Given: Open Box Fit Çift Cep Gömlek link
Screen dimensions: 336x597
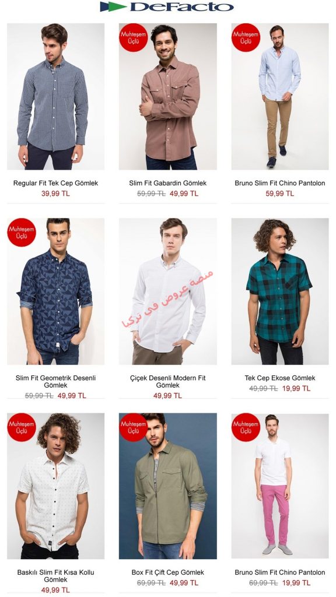Looking at the screenshot, I should (x=167, y=573).
